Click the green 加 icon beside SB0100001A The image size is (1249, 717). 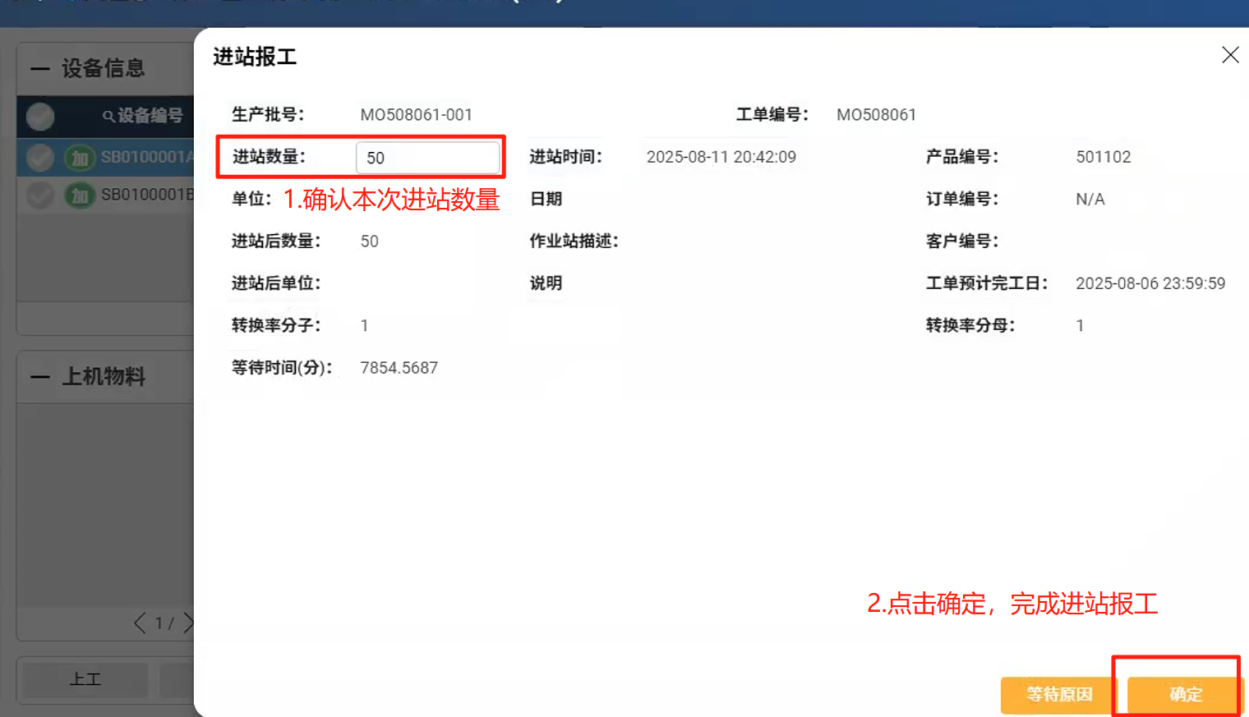[80, 158]
